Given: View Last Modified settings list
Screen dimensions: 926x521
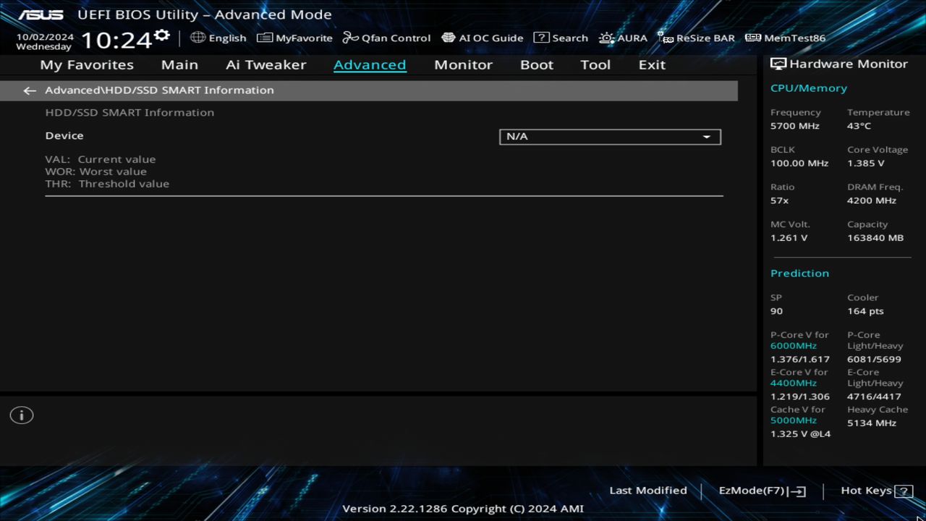Looking at the screenshot, I should (x=647, y=490).
